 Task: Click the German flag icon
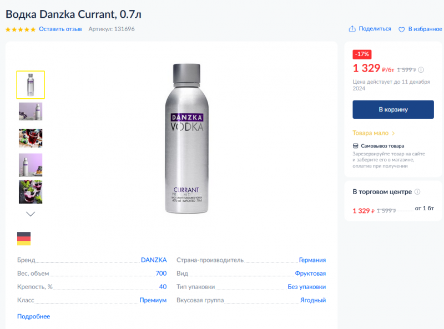24,239
